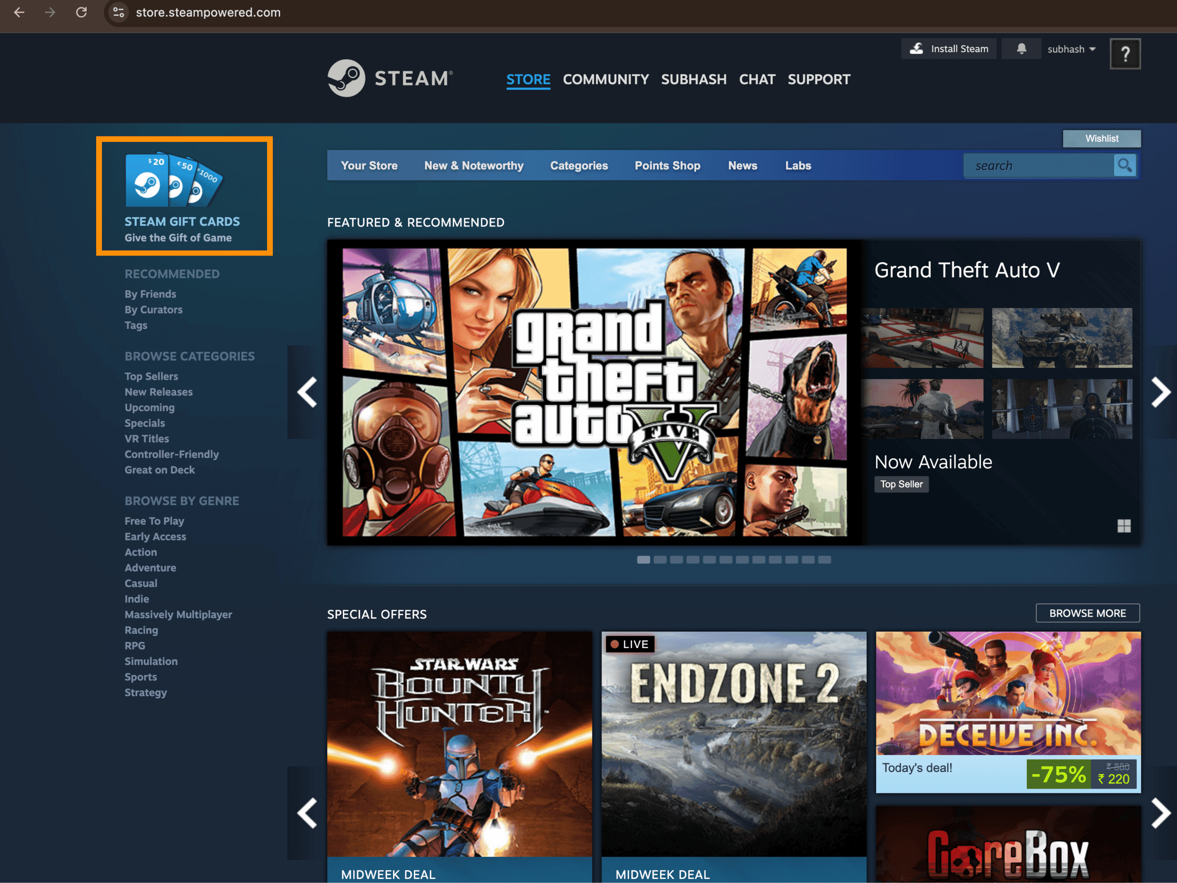
Task: Click the question mark help button
Action: (x=1125, y=54)
